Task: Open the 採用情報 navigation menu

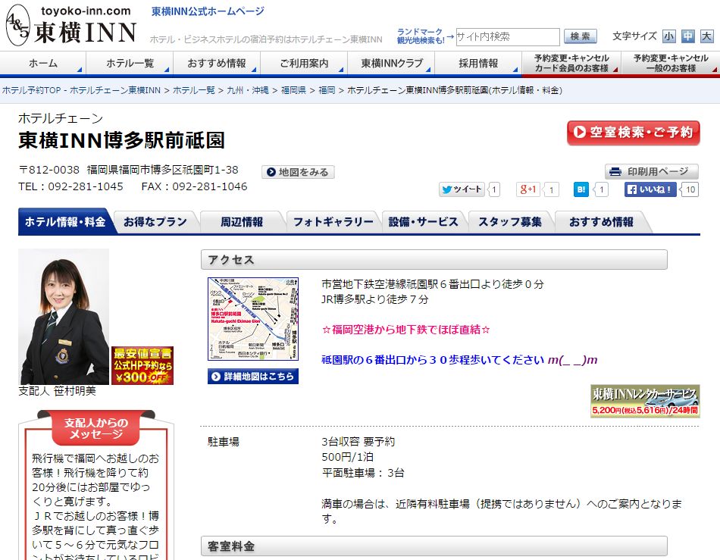Action: tap(478, 64)
